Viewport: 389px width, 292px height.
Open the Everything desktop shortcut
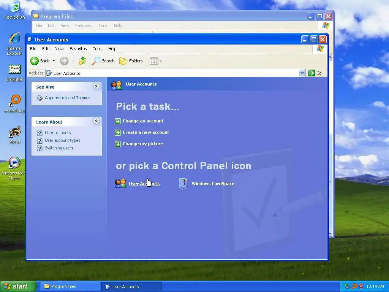pyautogui.click(x=14, y=104)
